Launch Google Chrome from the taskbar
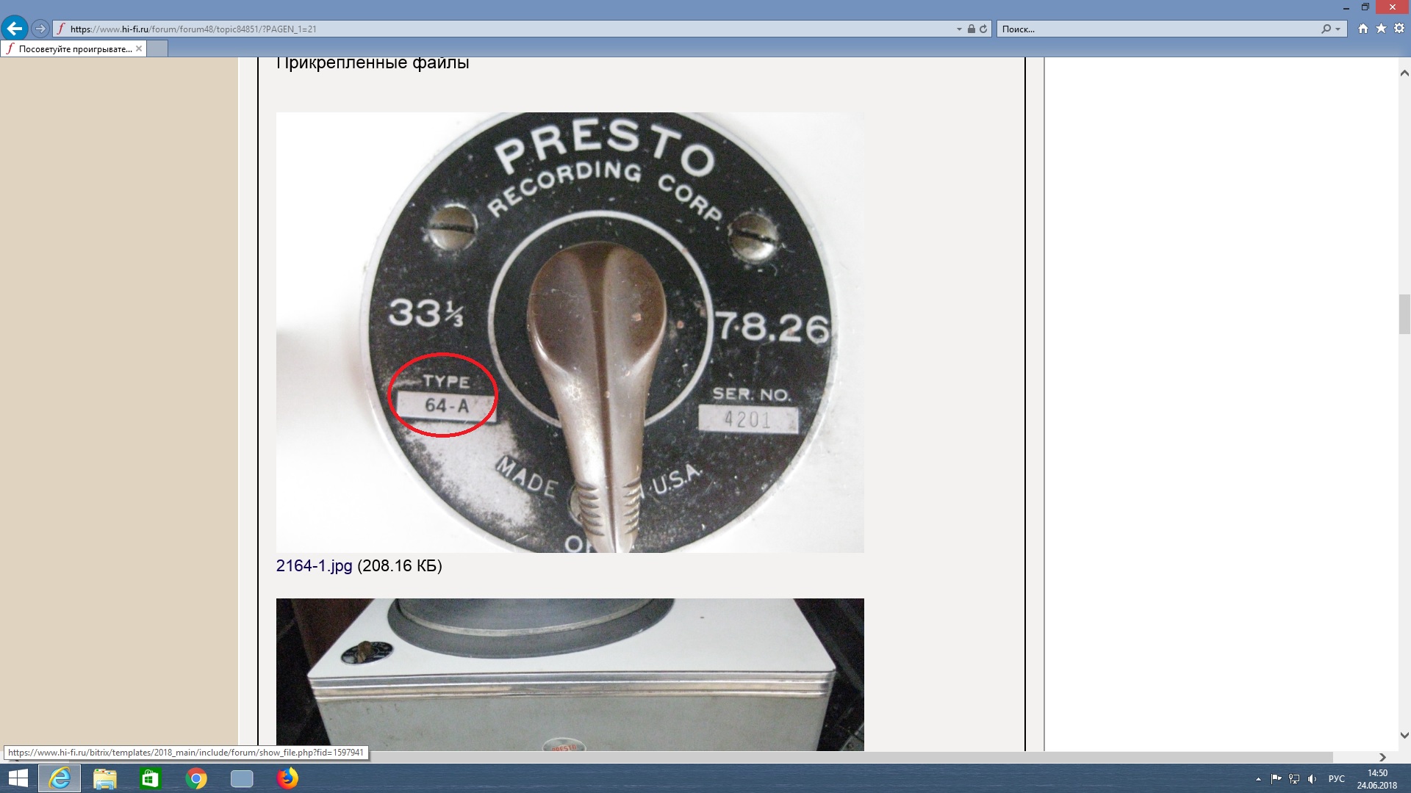Image resolution: width=1411 pixels, height=793 pixels. 196,778
